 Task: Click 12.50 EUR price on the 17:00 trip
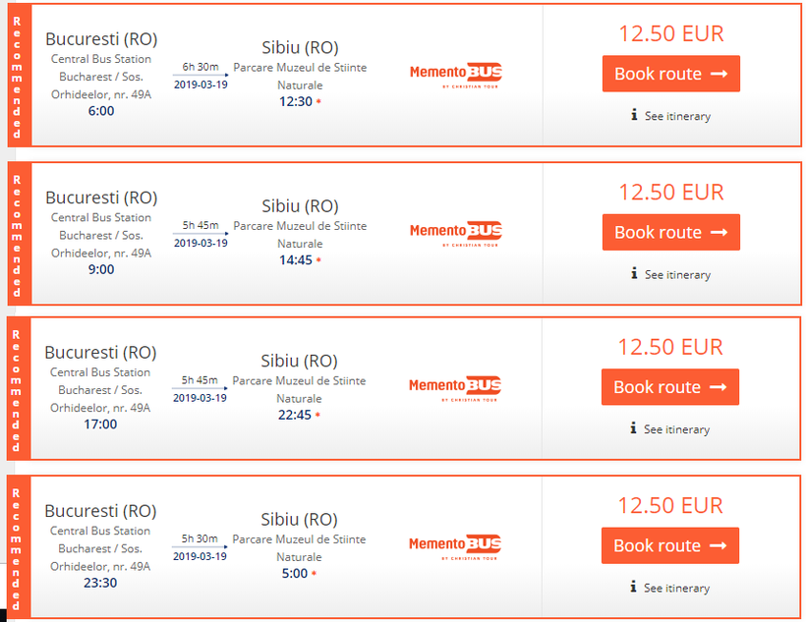click(669, 347)
